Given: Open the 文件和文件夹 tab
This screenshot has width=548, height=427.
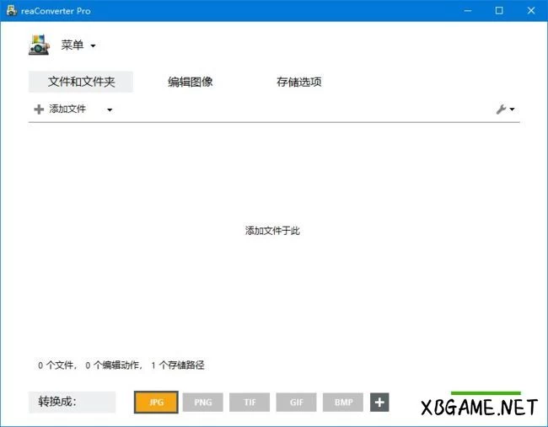Looking at the screenshot, I should (x=81, y=82).
